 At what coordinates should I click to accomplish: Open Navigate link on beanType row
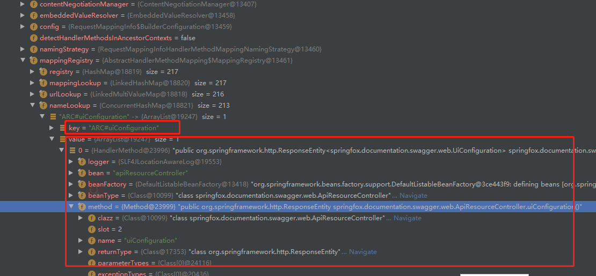click(x=413, y=196)
